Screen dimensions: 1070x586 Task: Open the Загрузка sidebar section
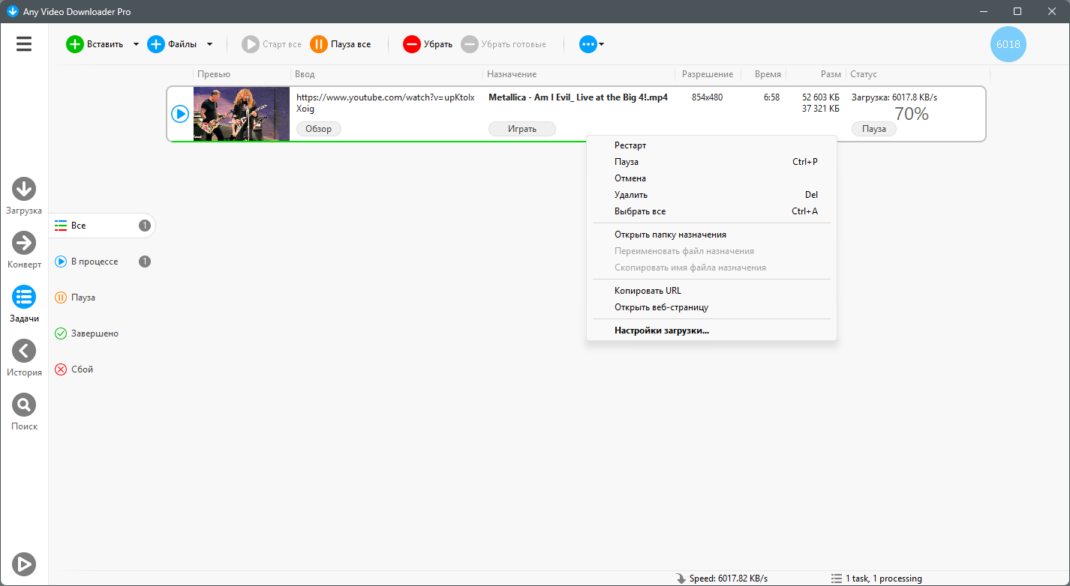pyautogui.click(x=24, y=196)
